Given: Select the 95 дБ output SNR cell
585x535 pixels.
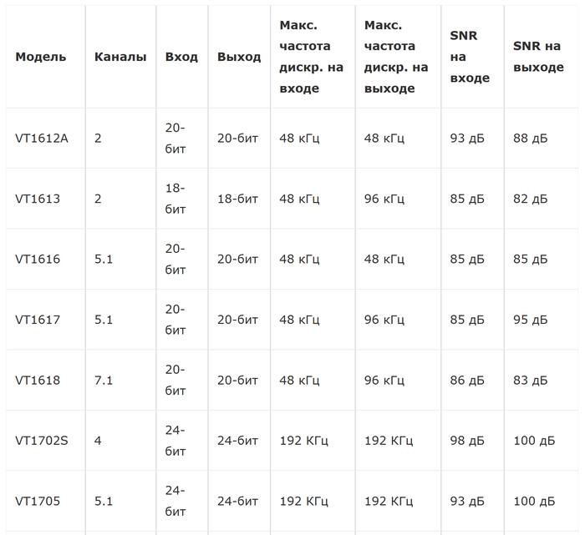Looking at the screenshot, I should coord(530,320).
